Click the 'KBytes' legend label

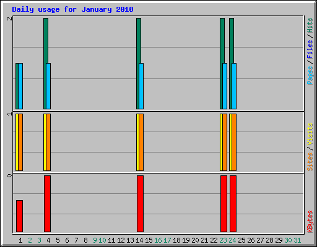[x=310, y=222]
